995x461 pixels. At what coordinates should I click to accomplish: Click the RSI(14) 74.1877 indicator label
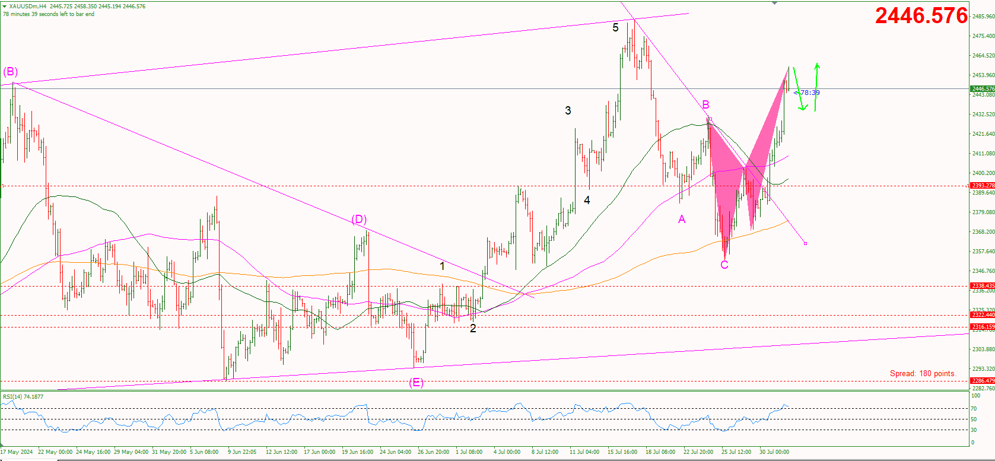click(23, 396)
